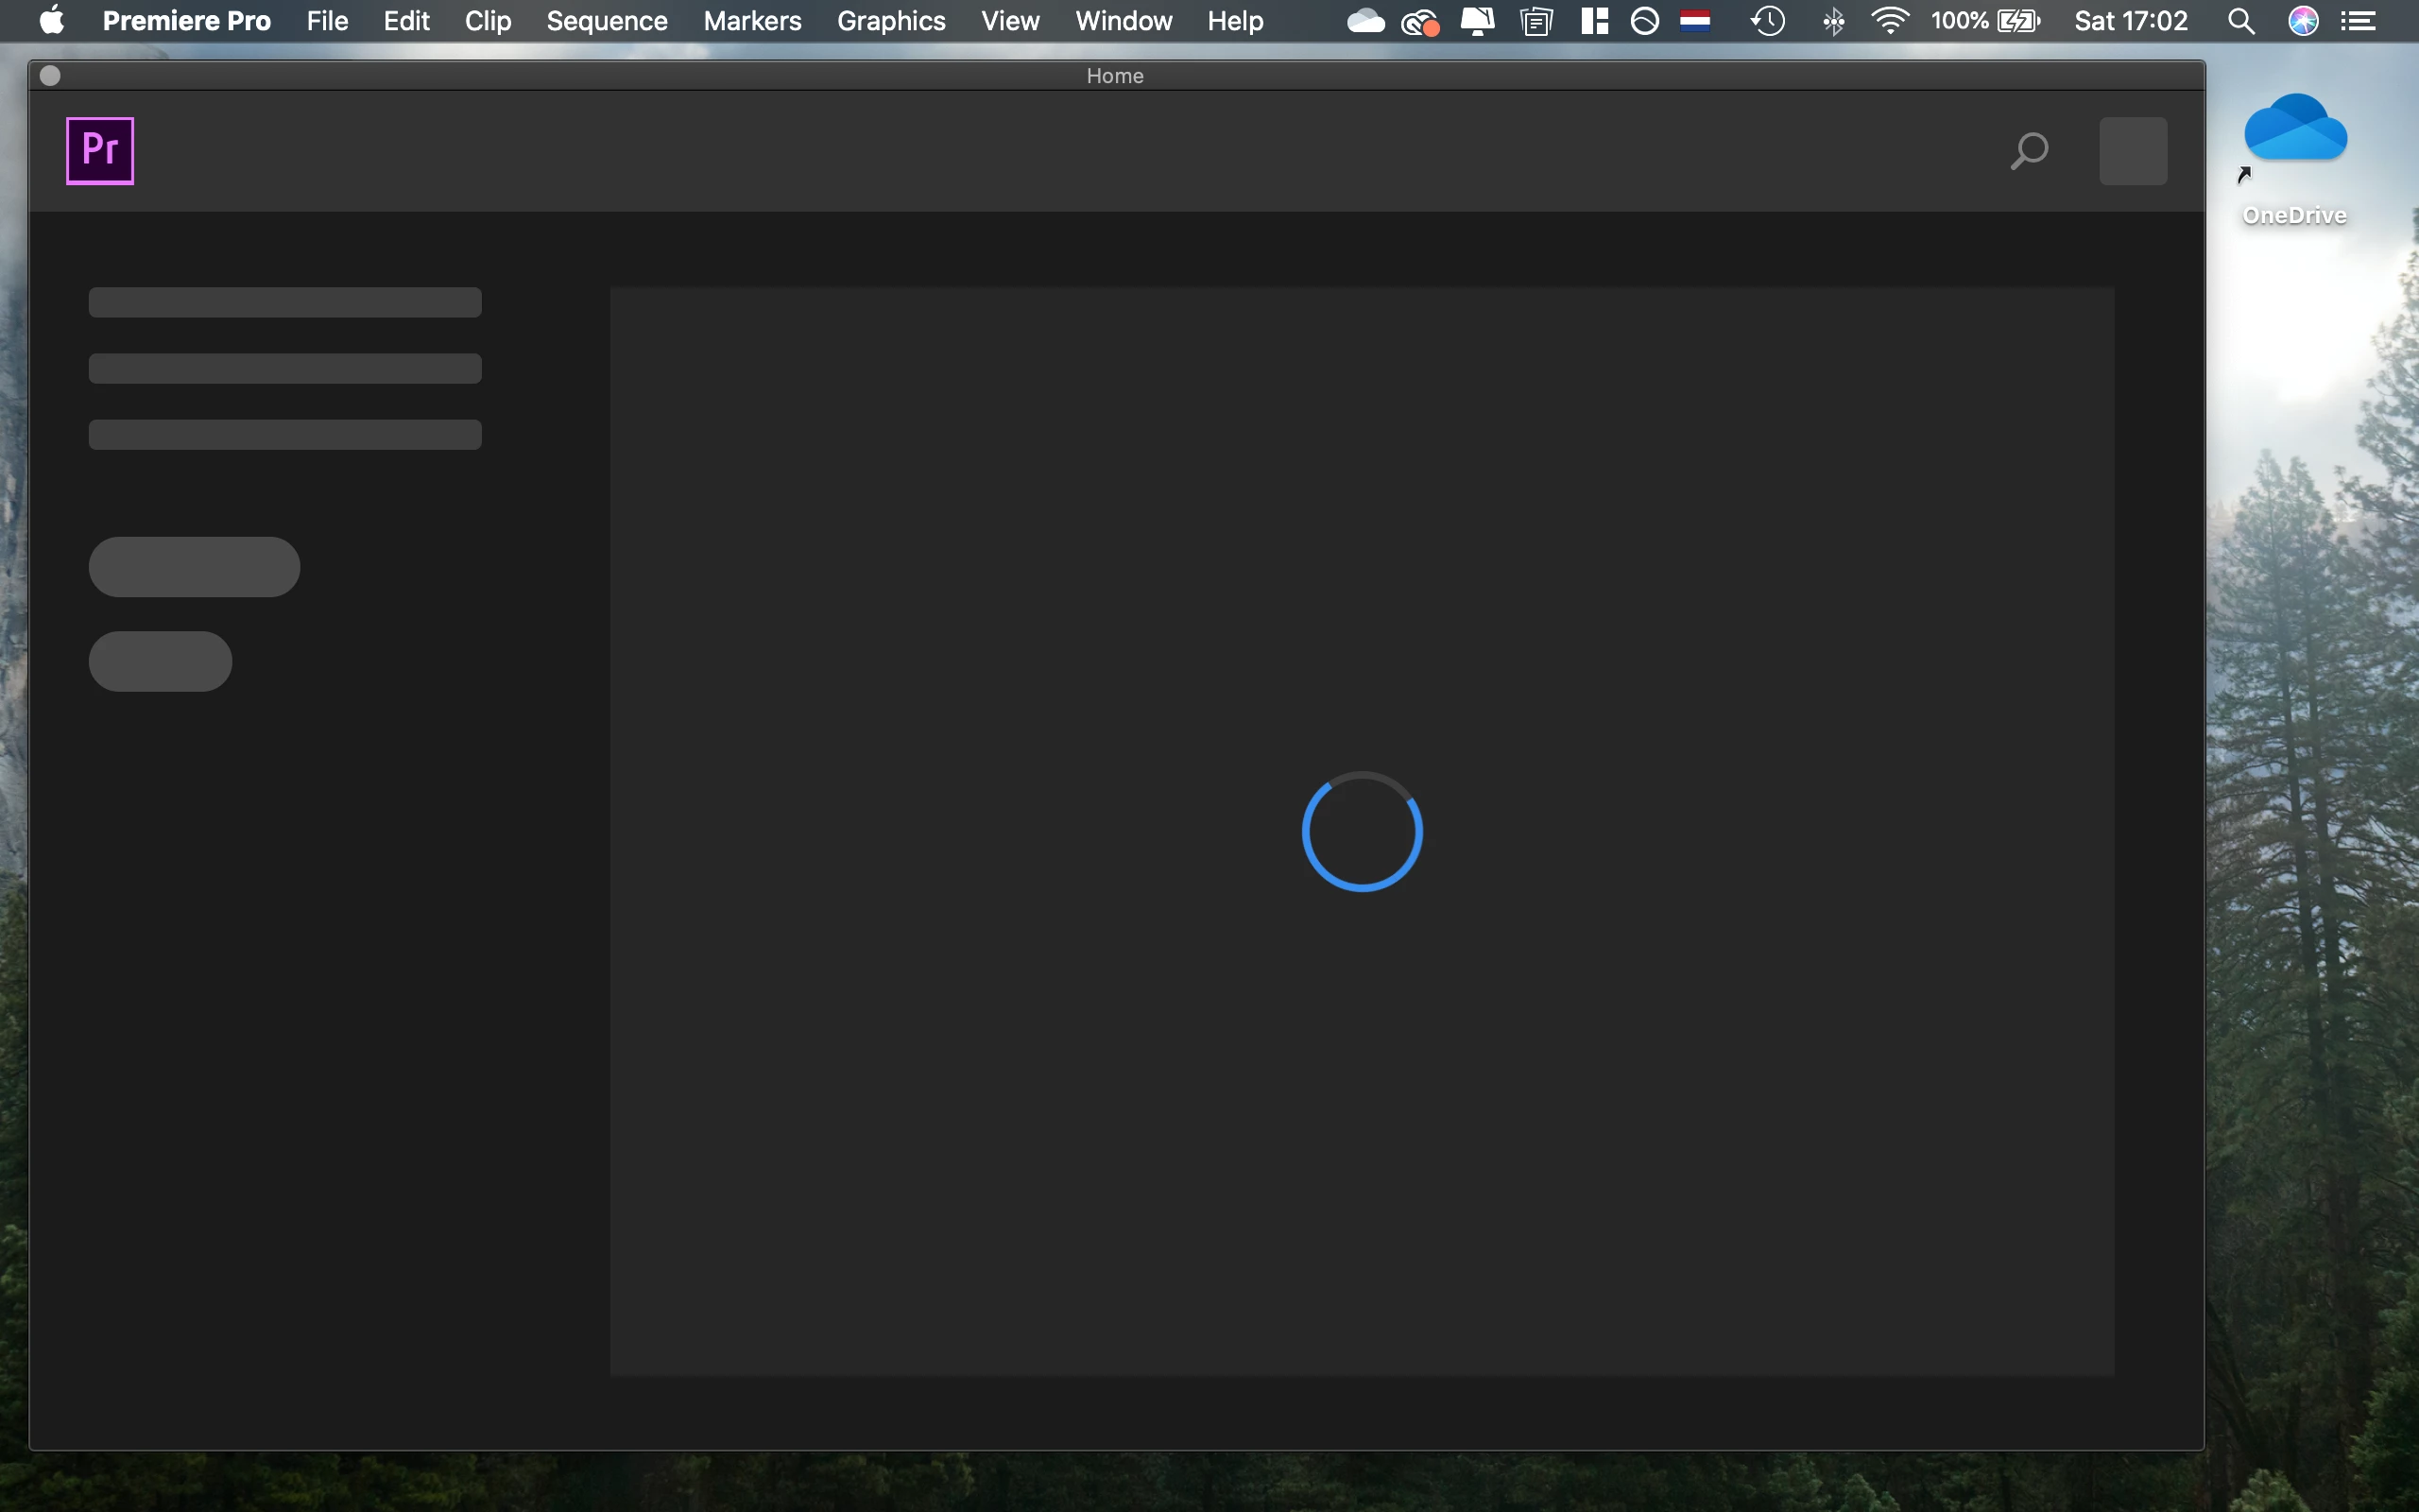The height and width of the screenshot is (1512, 2419).
Task: Launch Siri from the menu bar
Action: point(2303,21)
